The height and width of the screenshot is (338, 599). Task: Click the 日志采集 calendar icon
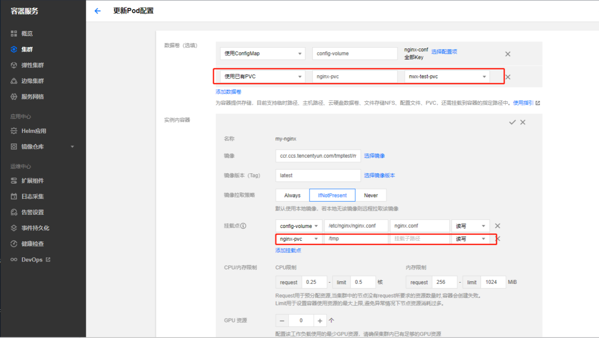[x=14, y=197]
